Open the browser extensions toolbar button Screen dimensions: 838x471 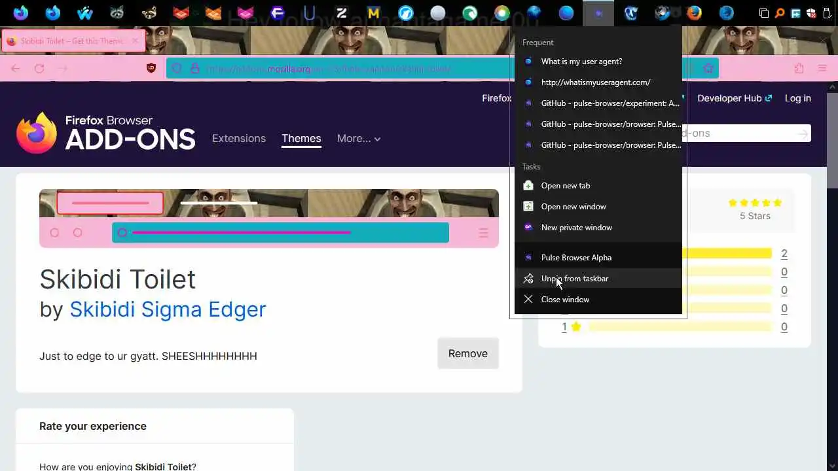point(799,68)
